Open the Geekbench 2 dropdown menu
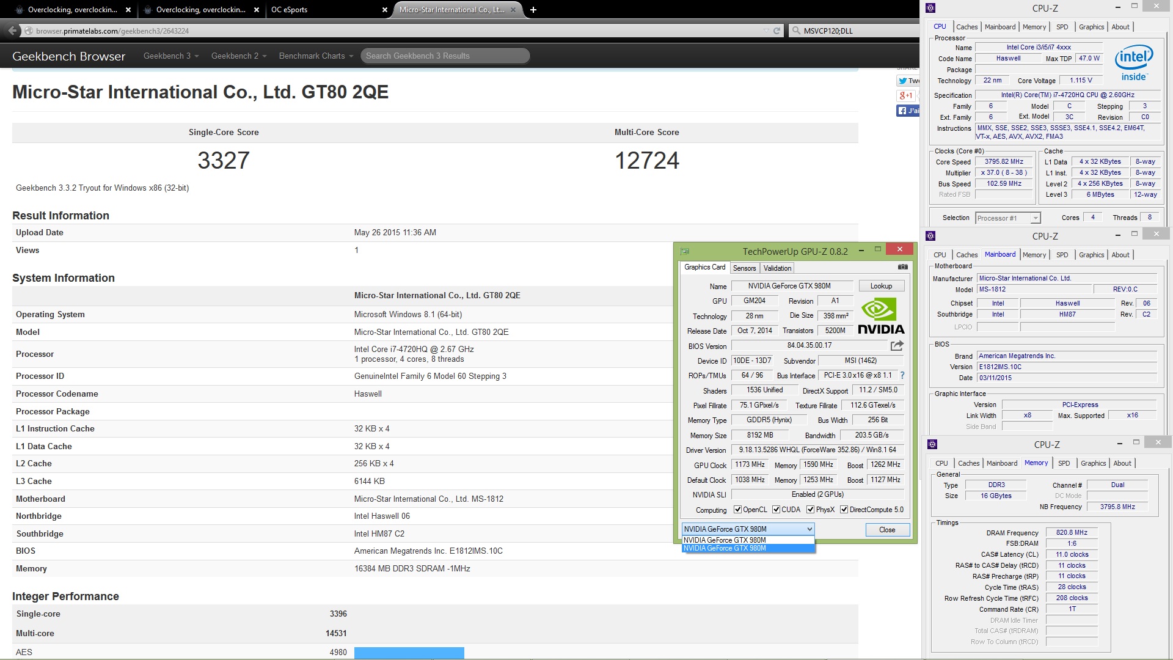 [239, 56]
